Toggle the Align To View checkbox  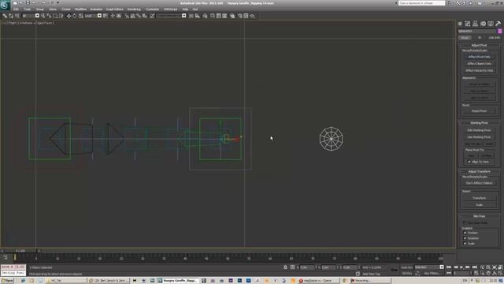click(469, 162)
